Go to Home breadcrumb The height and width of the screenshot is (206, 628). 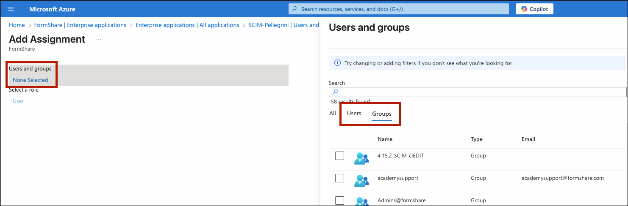tap(17, 25)
